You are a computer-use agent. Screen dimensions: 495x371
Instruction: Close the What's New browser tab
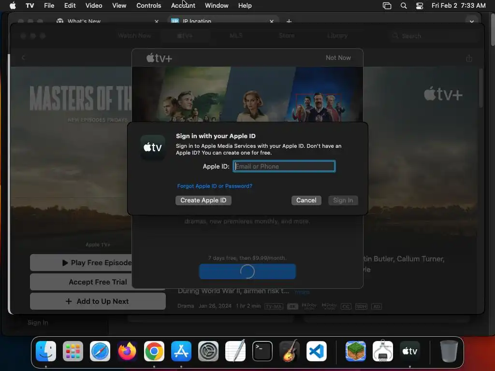tap(157, 21)
